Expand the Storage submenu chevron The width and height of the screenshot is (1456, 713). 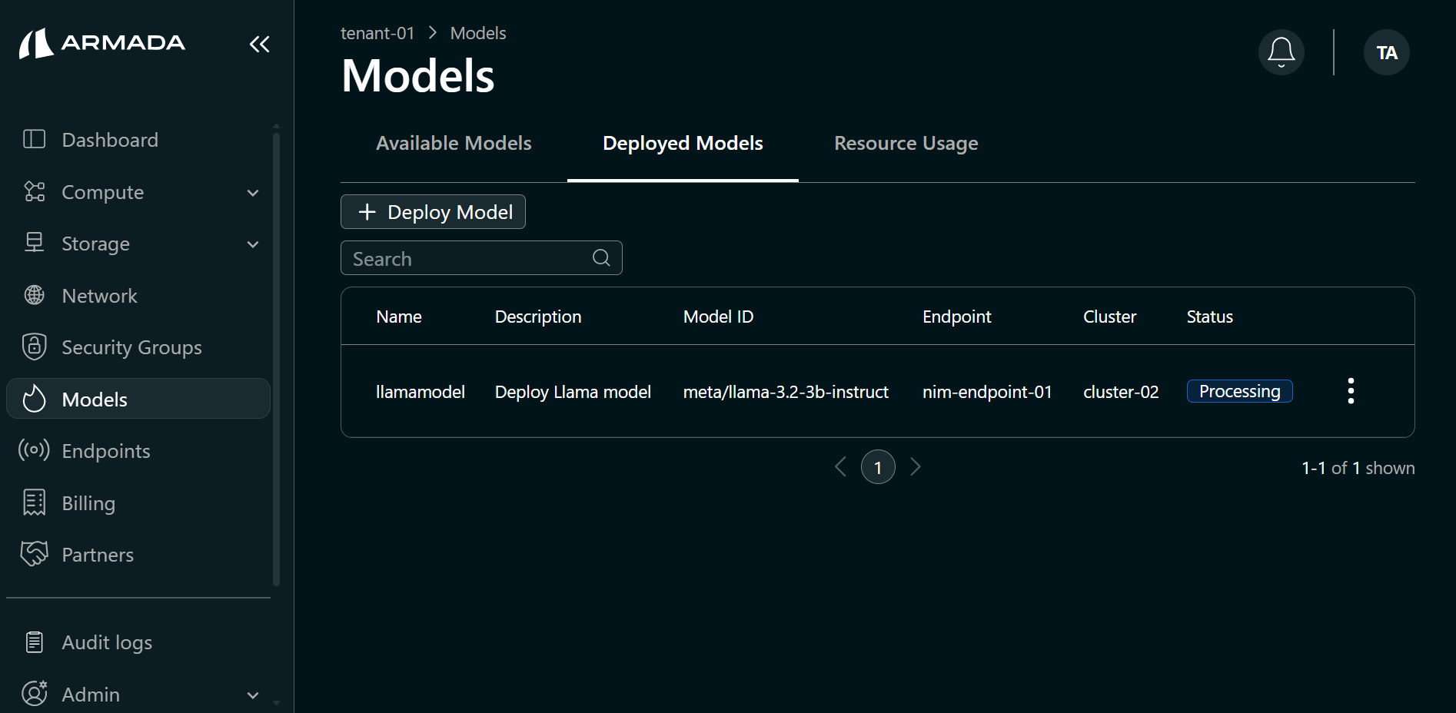tap(253, 244)
